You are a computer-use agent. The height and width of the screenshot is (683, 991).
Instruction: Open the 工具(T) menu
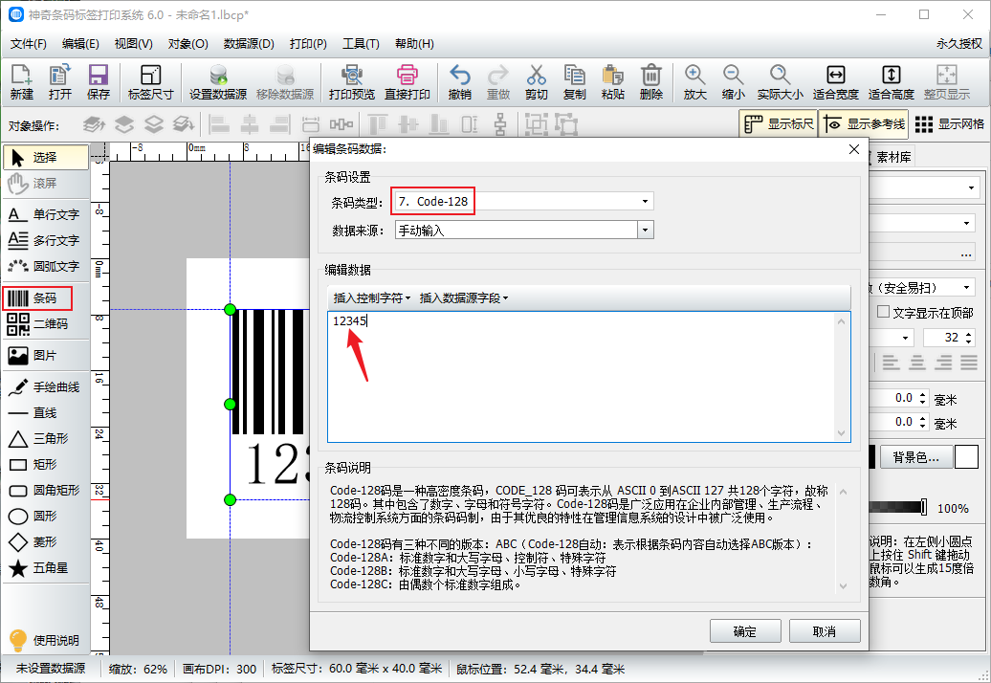[x=361, y=44]
